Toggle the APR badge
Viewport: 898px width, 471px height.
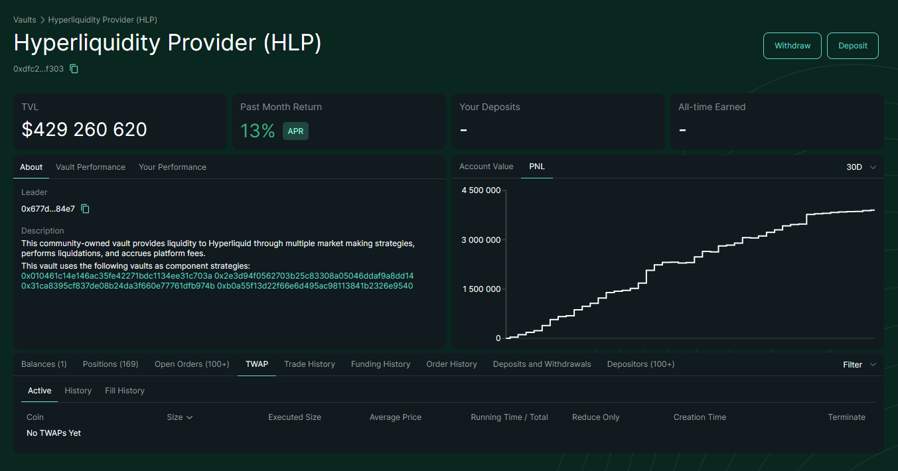click(x=295, y=131)
